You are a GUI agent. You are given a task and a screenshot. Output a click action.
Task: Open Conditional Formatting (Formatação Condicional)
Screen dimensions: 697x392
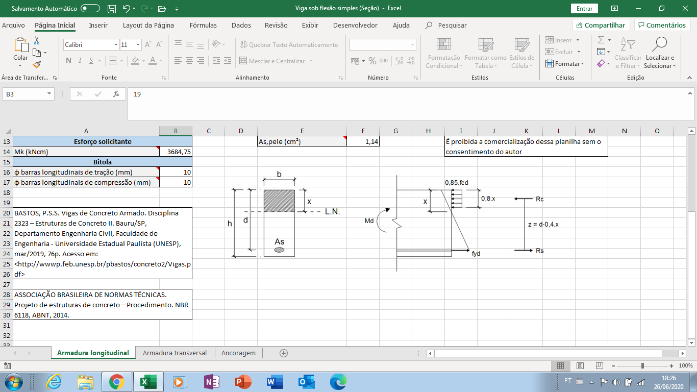coord(443,53)
